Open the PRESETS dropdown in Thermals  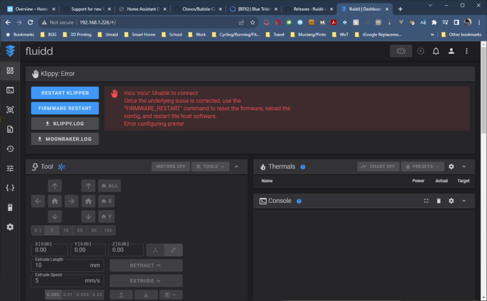tap(422, 166)
